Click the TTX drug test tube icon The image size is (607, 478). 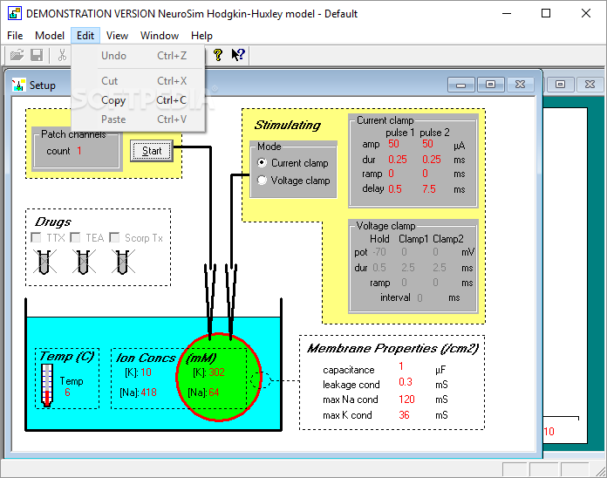(44, 262)
